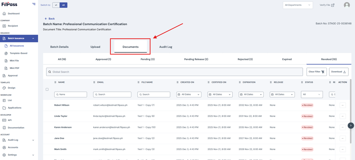The image size is (355, 160).
Task: Click the Verify File external link icon
Action: [333, 5]
